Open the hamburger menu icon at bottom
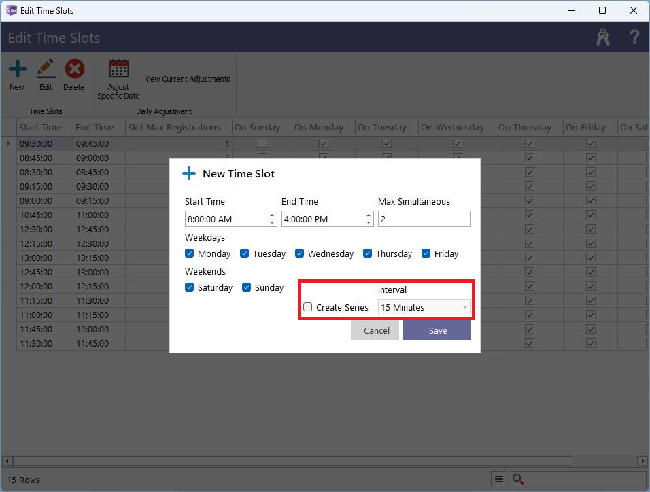This screenshot has height=492, width=650. [x=498, y=480]
